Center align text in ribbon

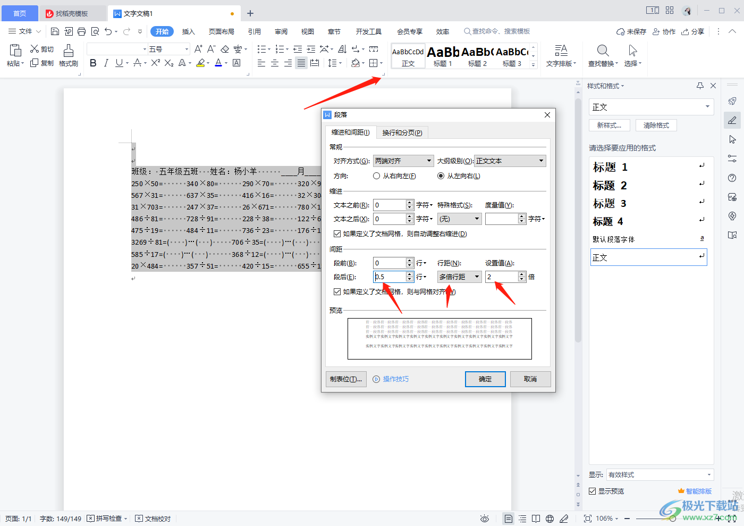pos(275,63)
